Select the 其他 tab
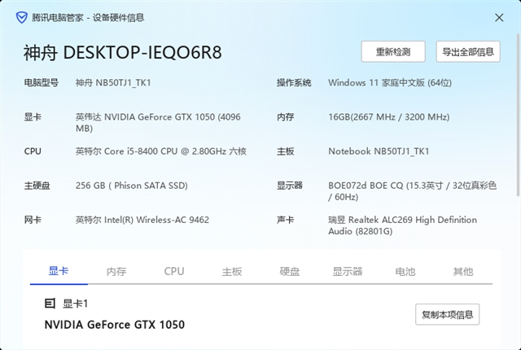 point(463,272)
